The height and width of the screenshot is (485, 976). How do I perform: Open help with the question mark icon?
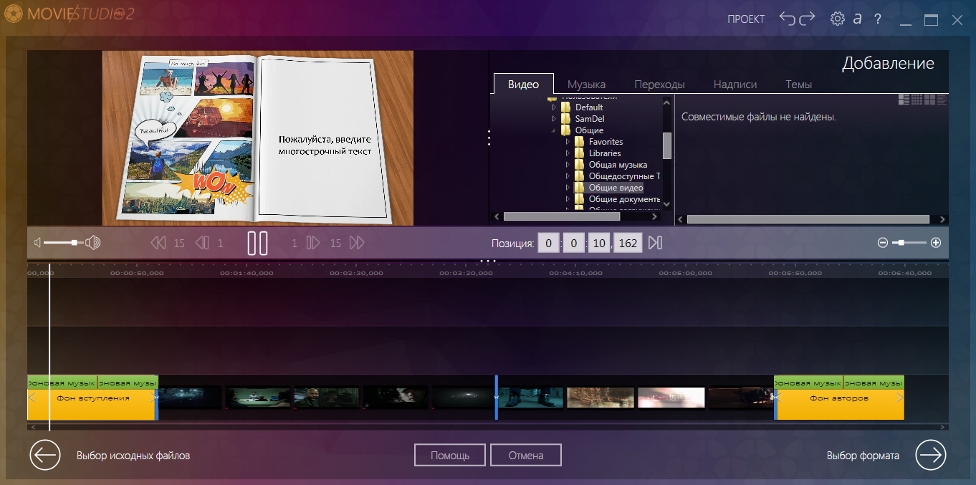(878, 19)
